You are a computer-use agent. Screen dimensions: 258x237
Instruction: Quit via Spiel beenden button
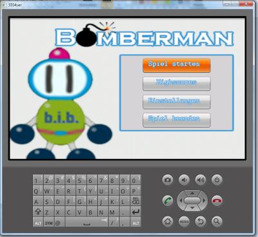click(176, 120)
